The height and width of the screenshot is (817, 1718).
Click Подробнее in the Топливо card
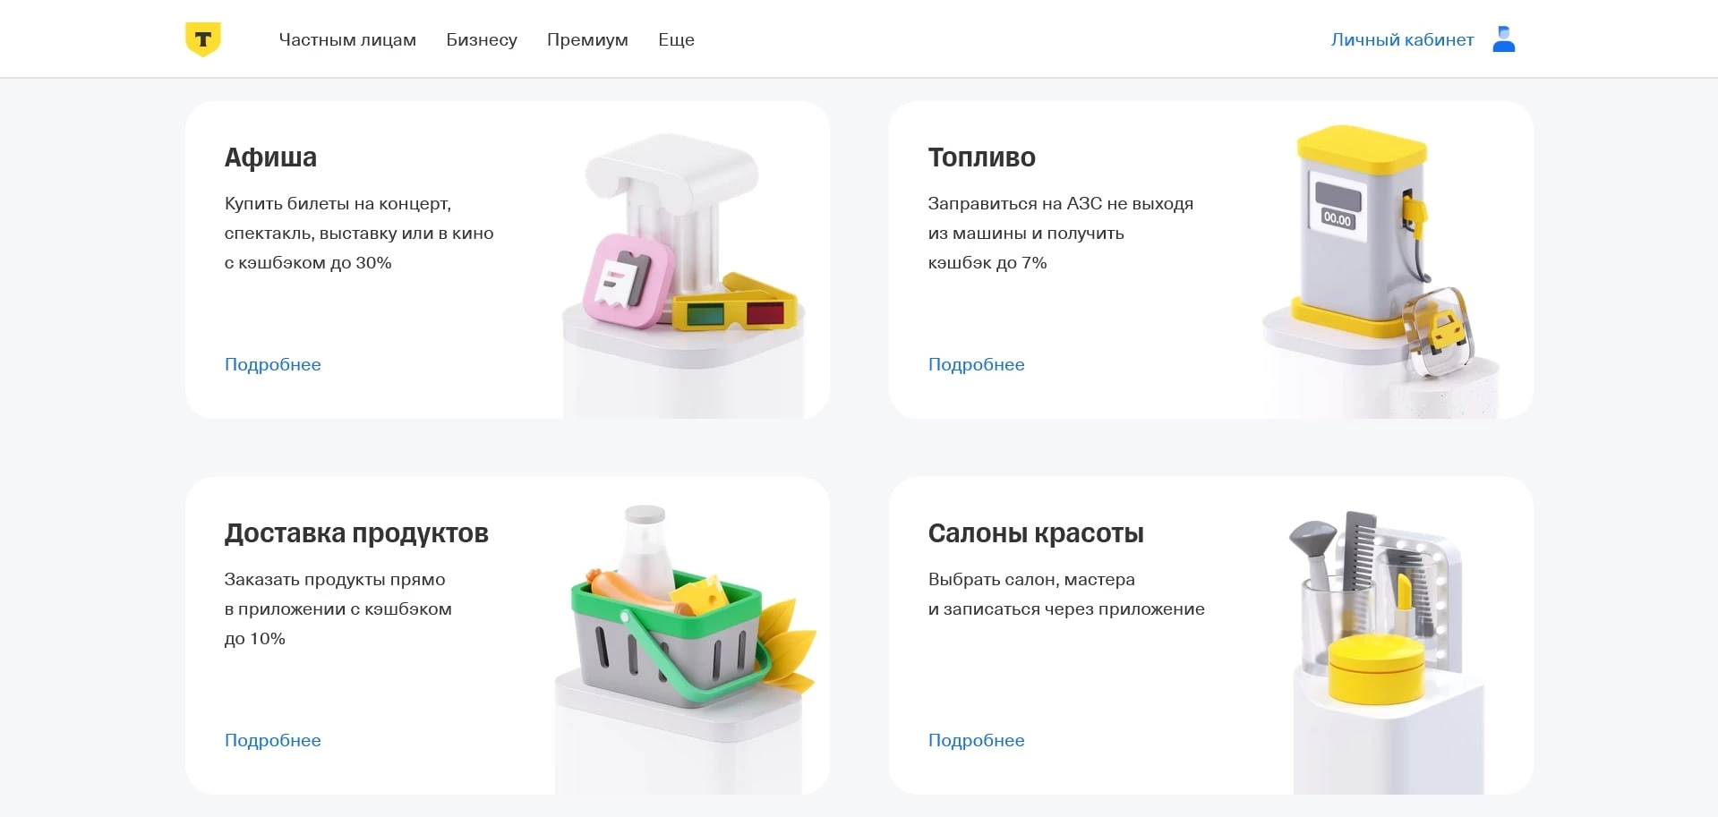click(x=977, y=364)
